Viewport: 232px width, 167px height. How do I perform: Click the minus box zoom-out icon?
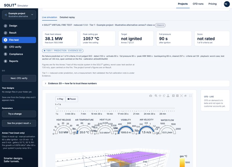(x=177, y=96)
